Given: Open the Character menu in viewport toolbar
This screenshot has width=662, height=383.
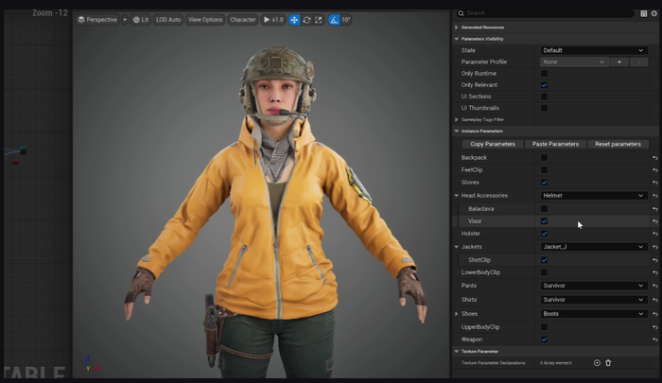Looking at the screenshot, I should (242, 19).
